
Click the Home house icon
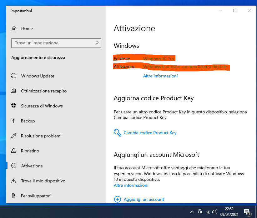coord(14,28)
